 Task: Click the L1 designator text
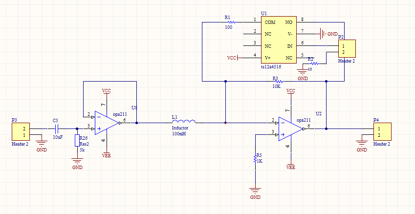point(175,117)
